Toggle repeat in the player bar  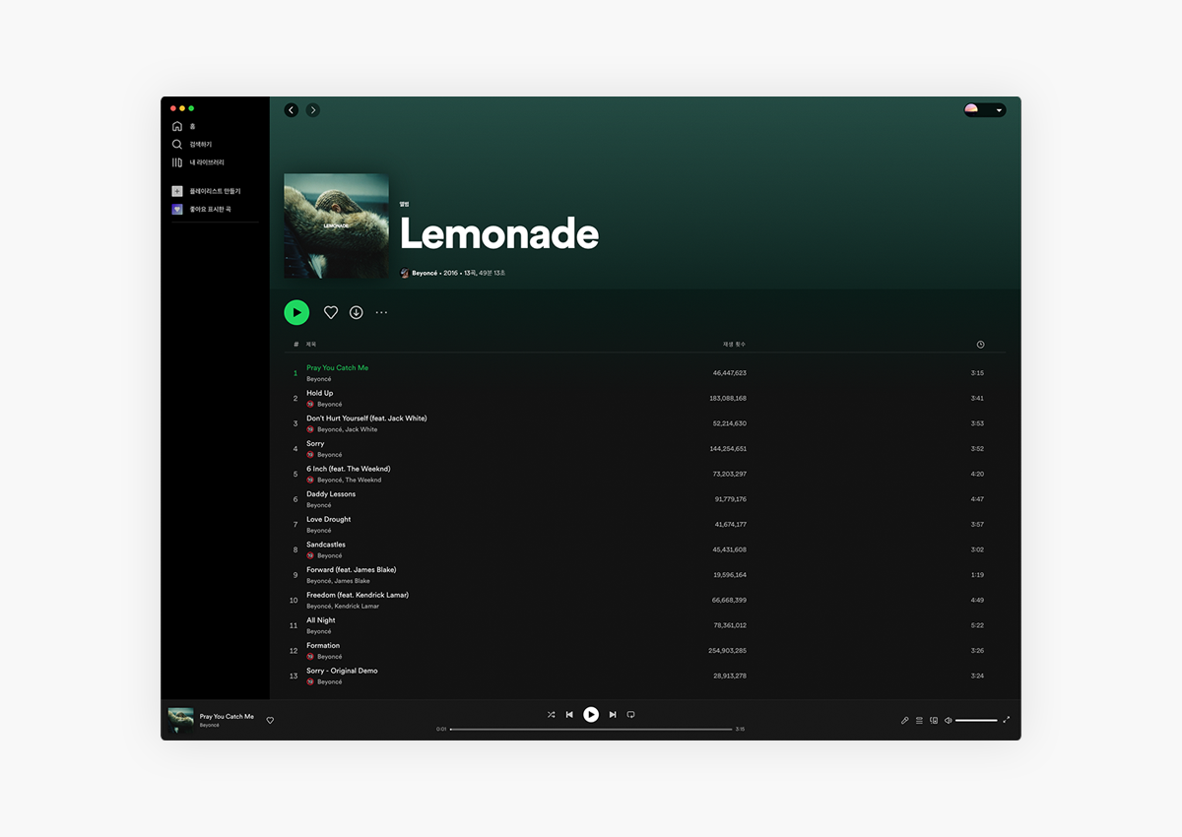click(x=630, y=715)
